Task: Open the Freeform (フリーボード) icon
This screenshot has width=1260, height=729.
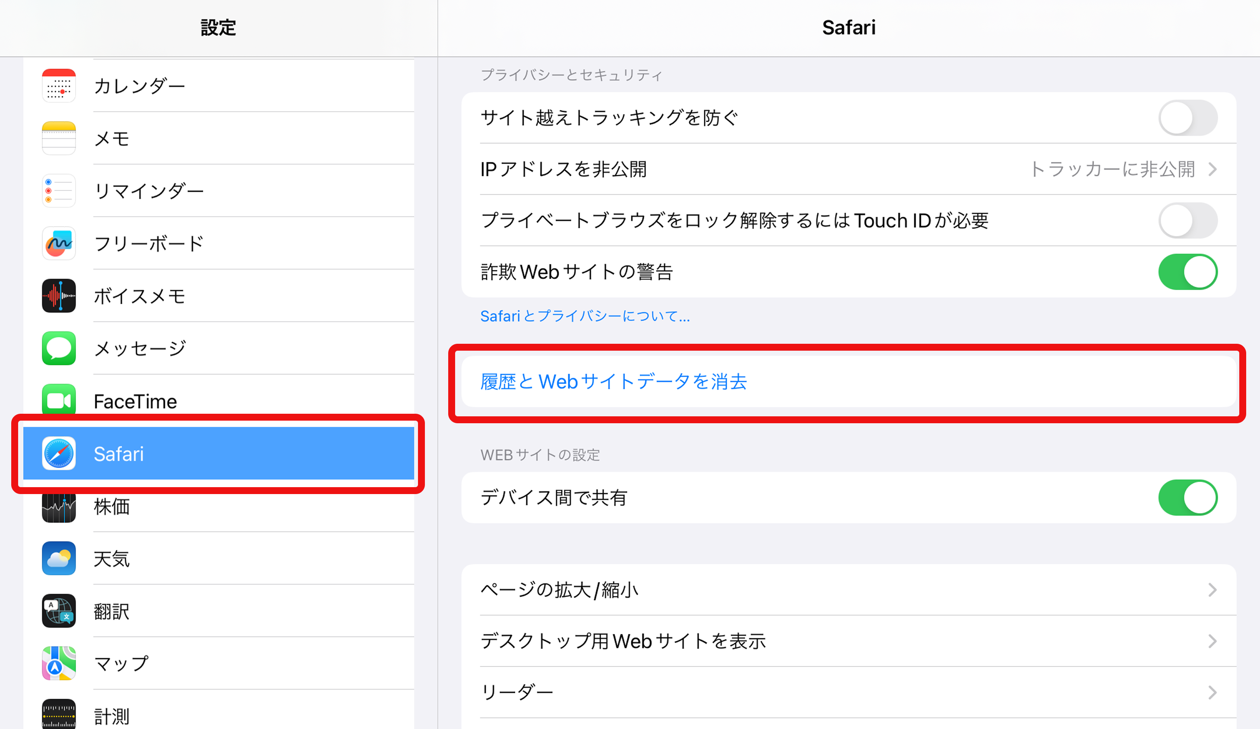Action: [x=58, y=244]
